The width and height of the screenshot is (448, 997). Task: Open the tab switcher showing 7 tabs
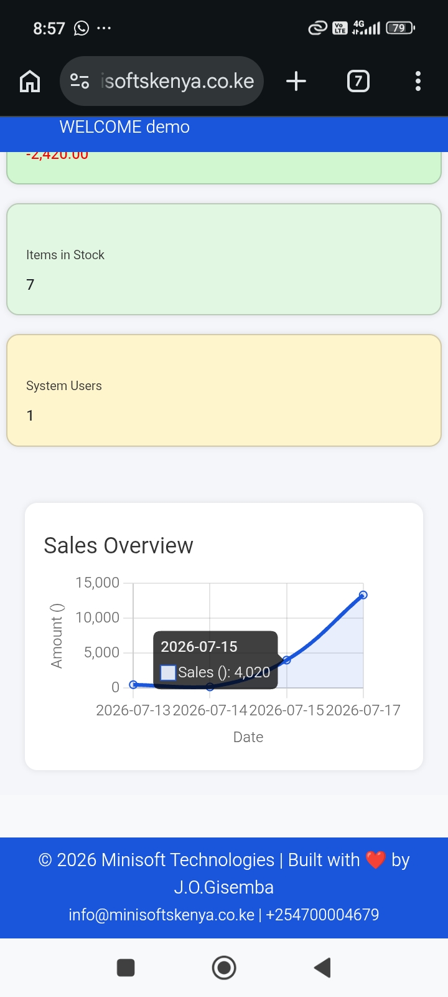(x=358, y=82)
